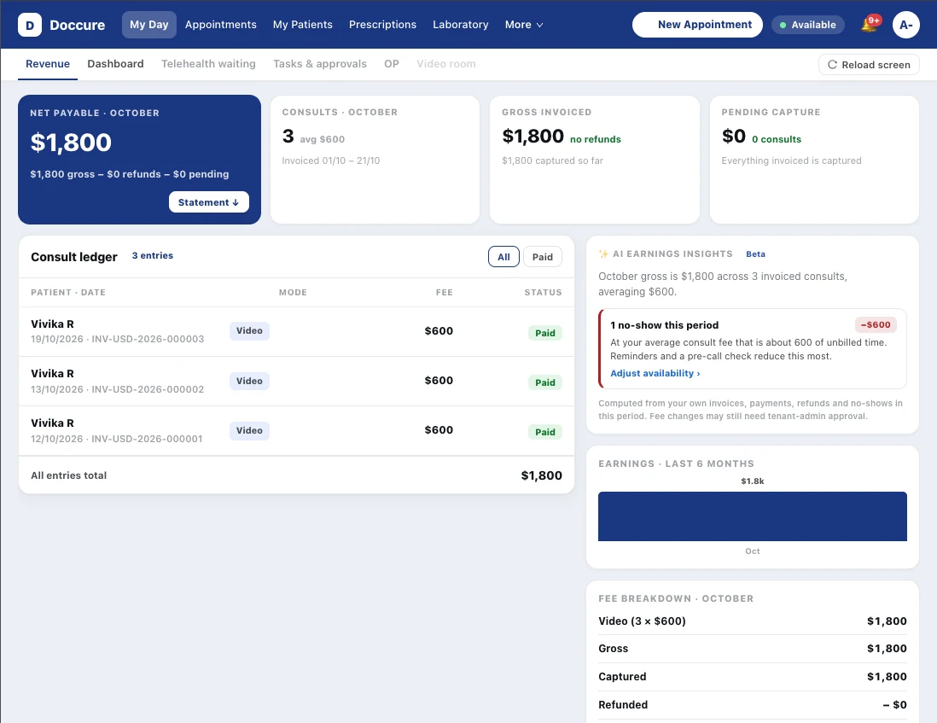Viewport: 937px width, 723px height.
Task: Toggle the Available status pill
Action: pyautogui.click(x=808, y=25)
